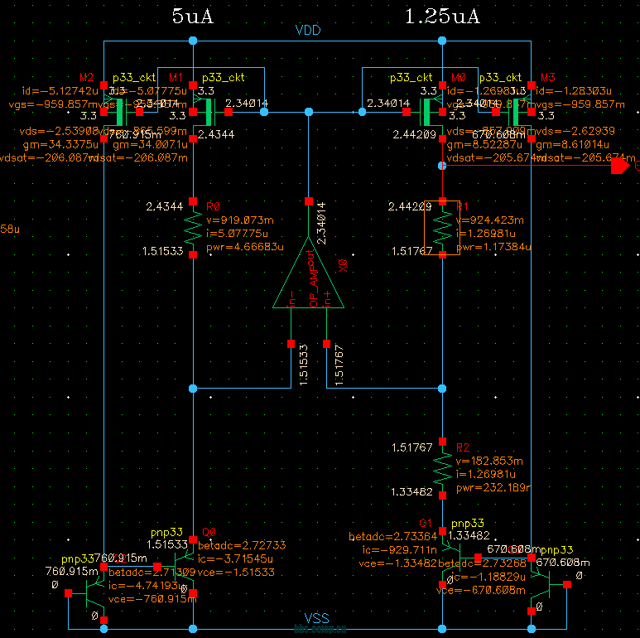The width and height of the screenshot is (640, 638).
Task: Click the M1 instance name
Action: [176, 77]
